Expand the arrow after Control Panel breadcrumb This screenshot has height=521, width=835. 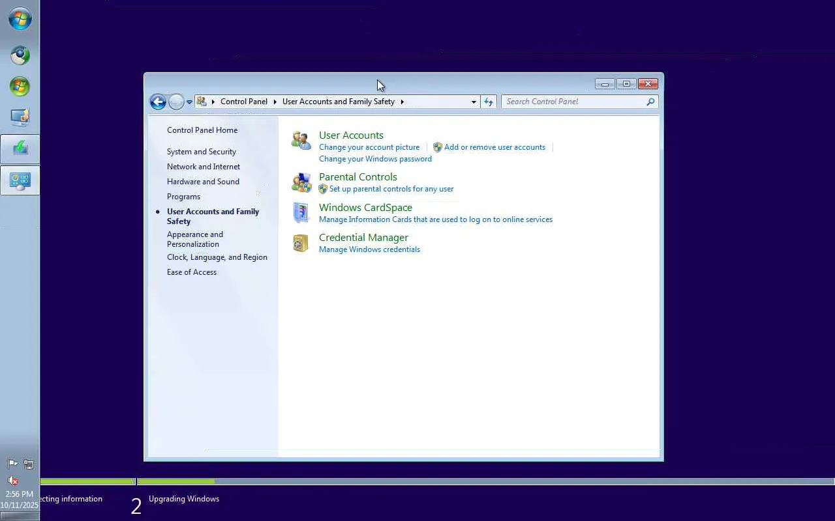275,102
